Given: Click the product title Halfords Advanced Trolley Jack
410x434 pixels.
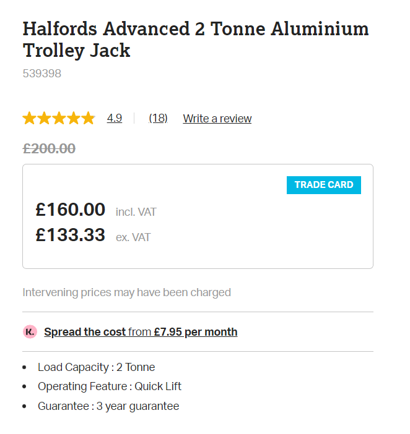Looking at the screenshot, I should click(195, 39).
